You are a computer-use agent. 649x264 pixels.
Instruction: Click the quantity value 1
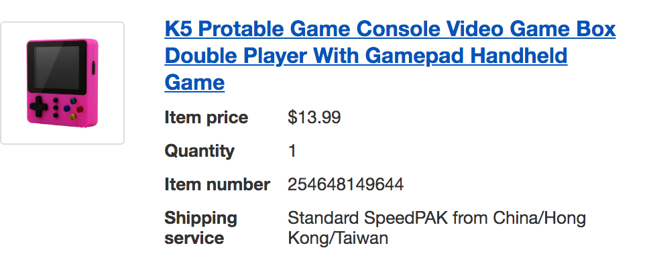pos(292,151)
